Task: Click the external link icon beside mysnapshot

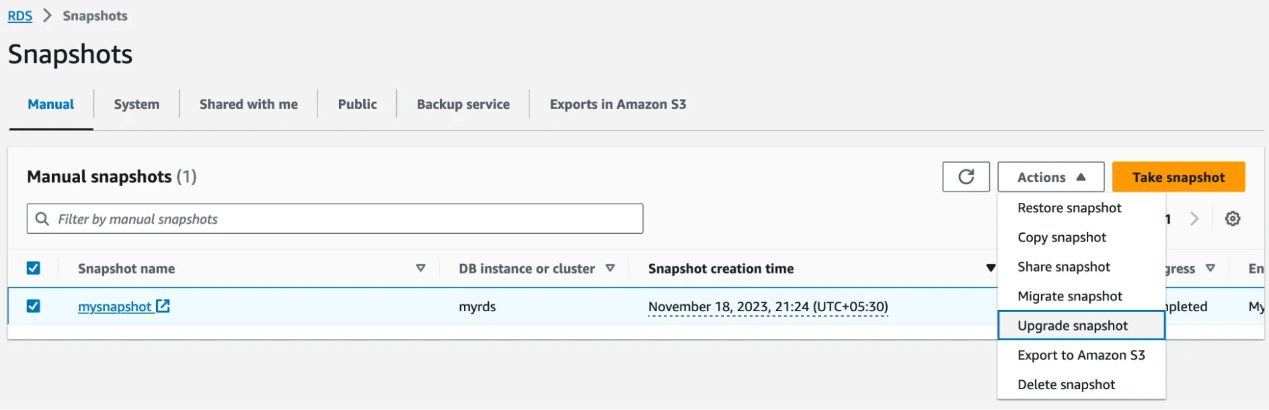Action: pos(164,306)
